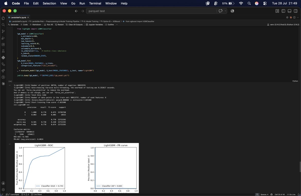Open Run and Debug view
The image size is (301, 196).
coord(3,38)
